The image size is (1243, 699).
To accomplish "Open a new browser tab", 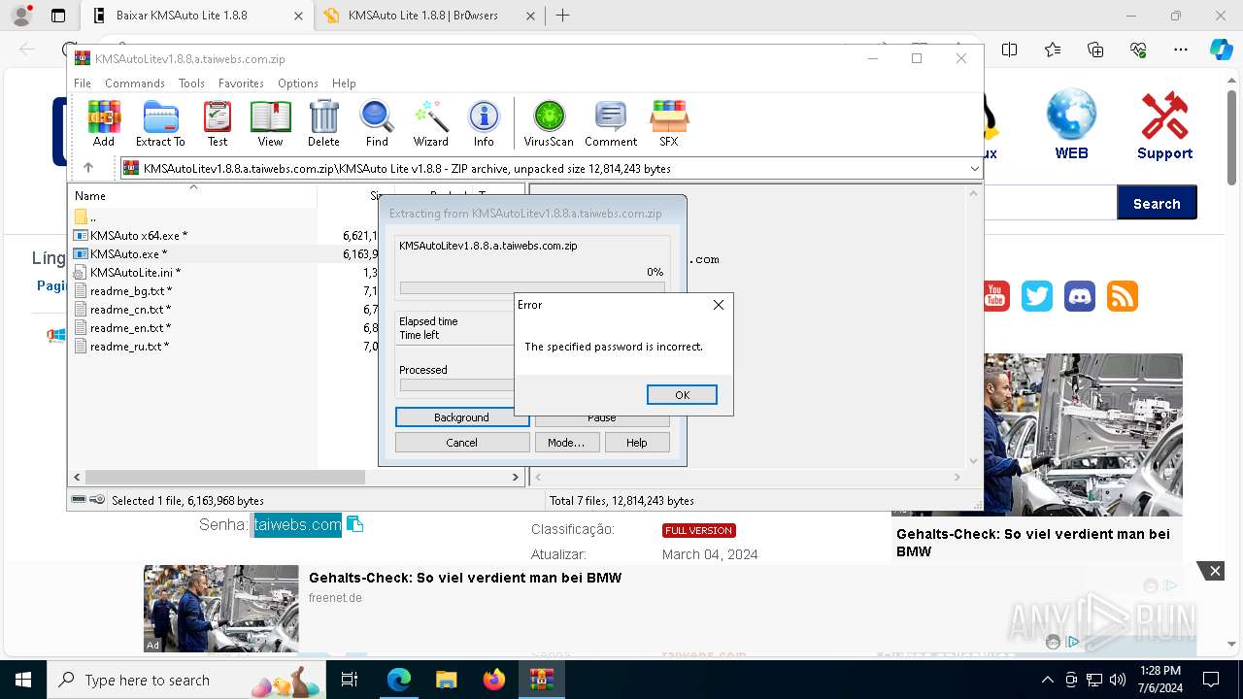I will [x=562, y=16].
